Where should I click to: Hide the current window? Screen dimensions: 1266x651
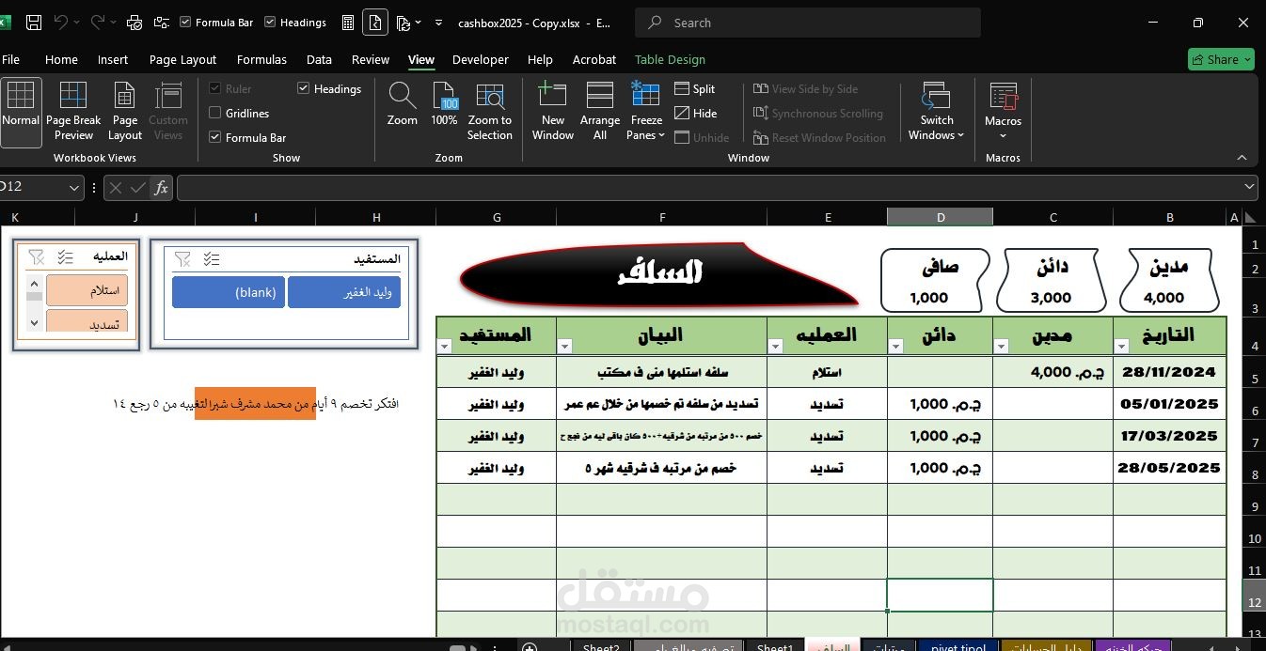tap(695, 113)
